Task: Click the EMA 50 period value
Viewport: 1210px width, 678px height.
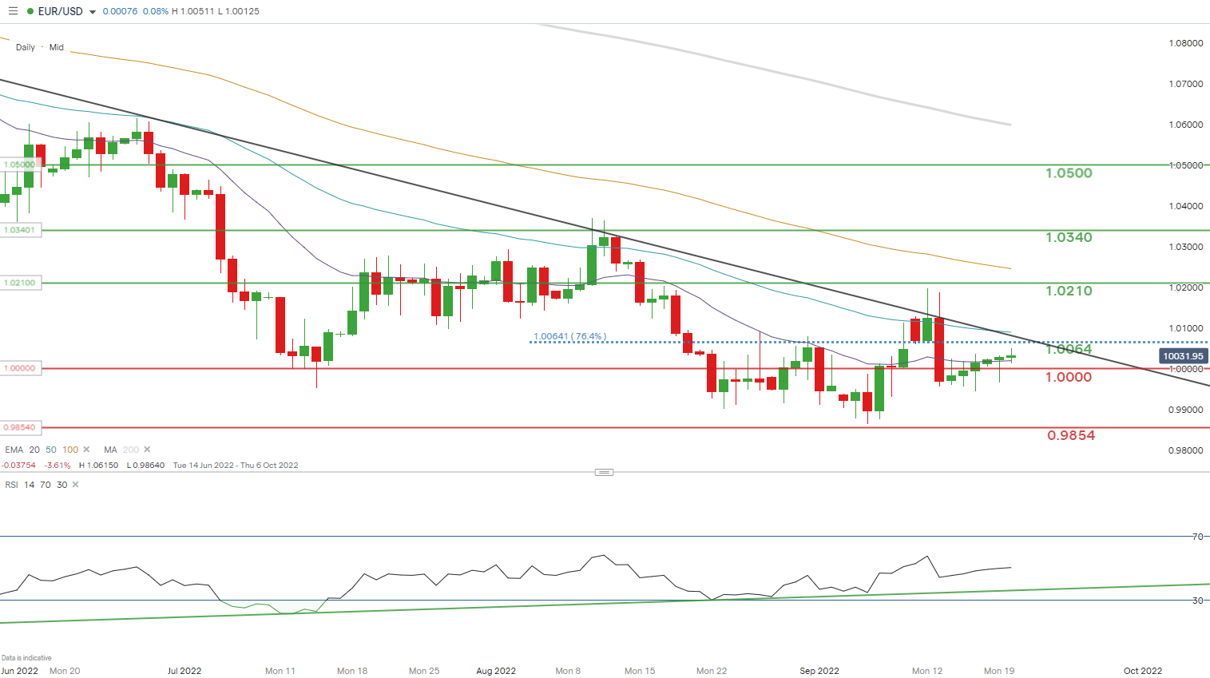Action: tap(51, 450)
